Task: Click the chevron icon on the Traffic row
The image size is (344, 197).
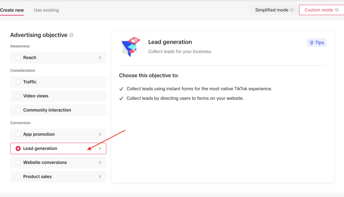Action: click(100, 82)
